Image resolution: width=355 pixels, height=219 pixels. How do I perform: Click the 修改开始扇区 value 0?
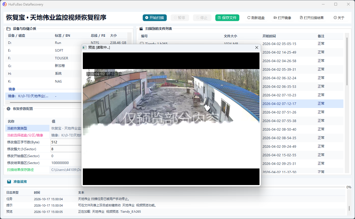(52, 156)
